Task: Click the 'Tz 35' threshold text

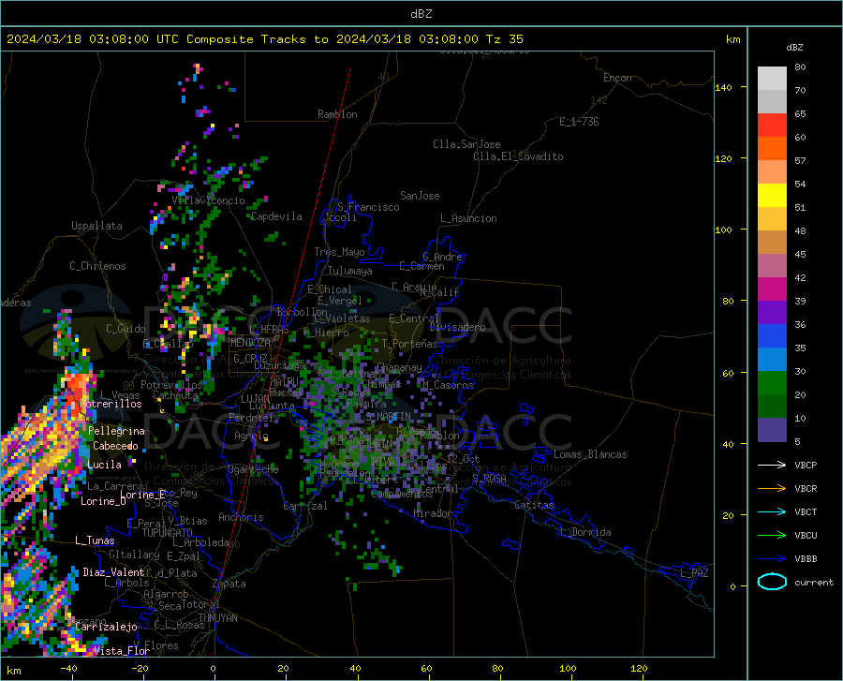Action: (x=505, y=39)
